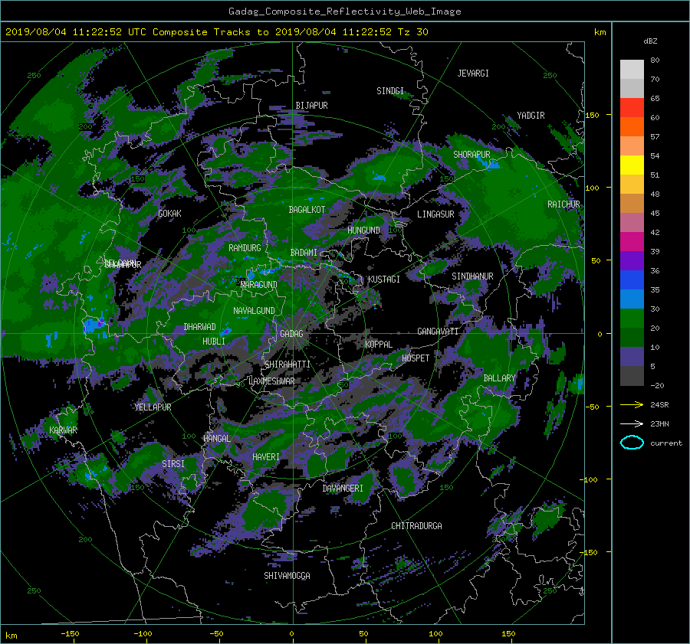Click the BALLARY city label

[x=499, y=378]
